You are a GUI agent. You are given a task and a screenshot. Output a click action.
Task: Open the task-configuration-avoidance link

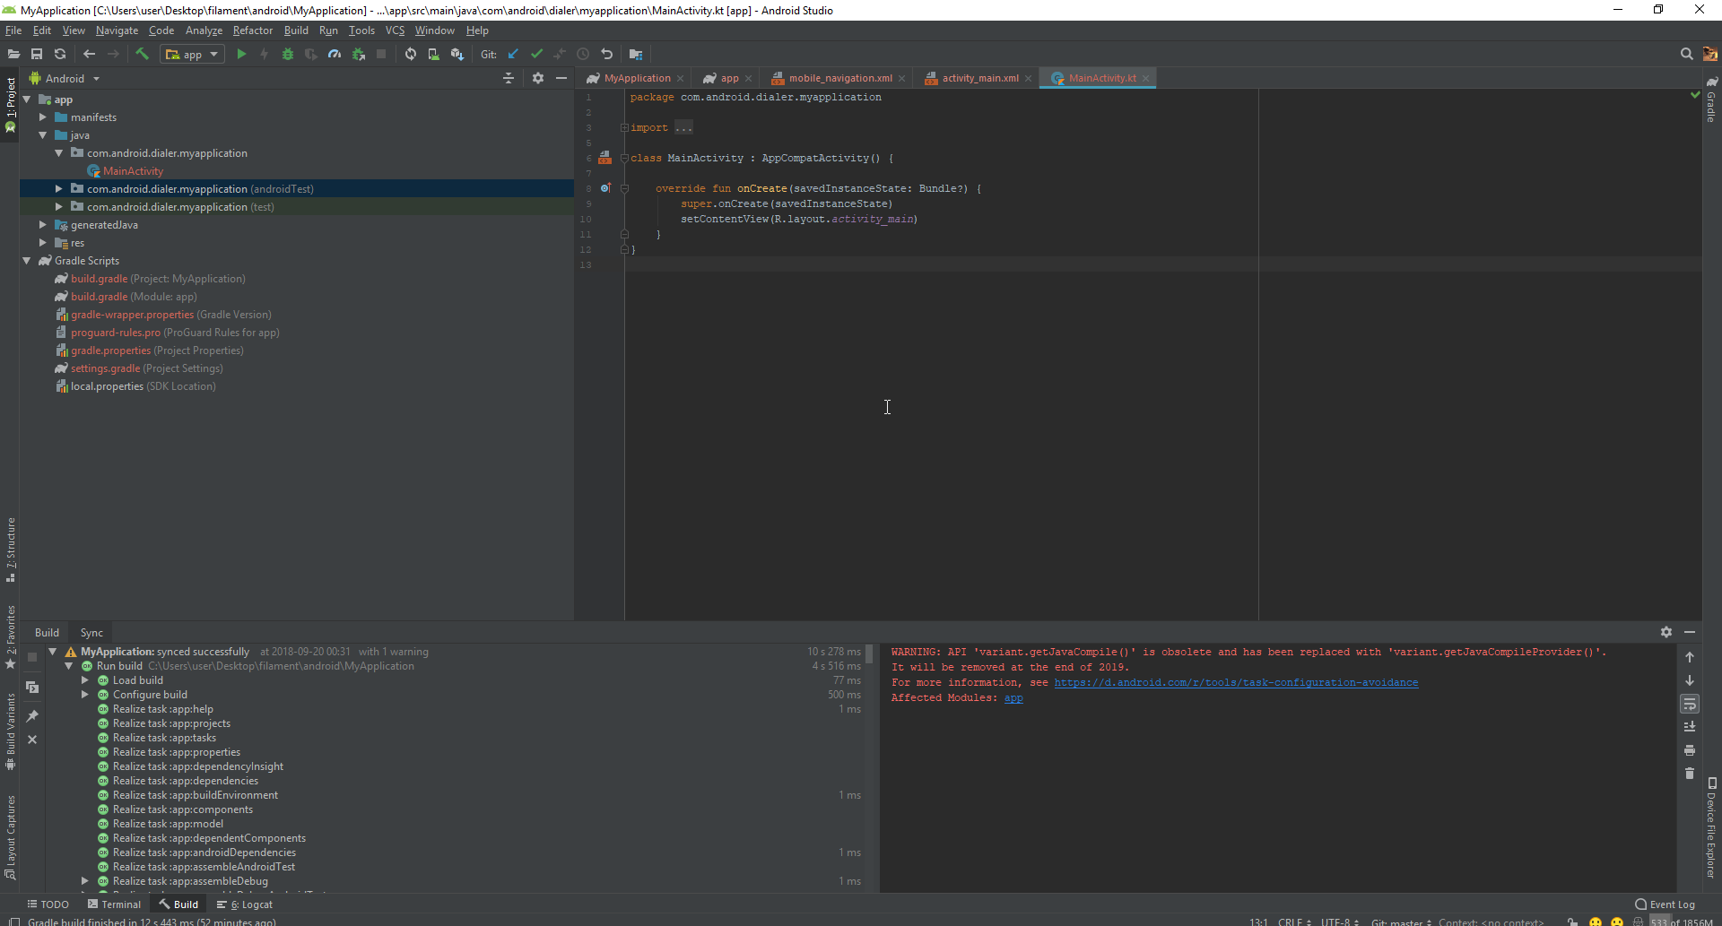(1236, 683)
